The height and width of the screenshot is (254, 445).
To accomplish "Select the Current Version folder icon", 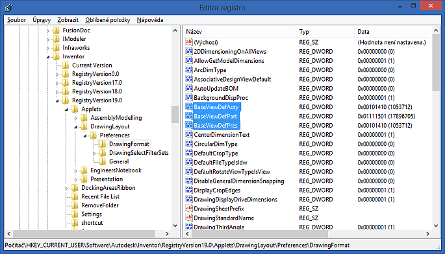I will (x=66, y=65).
